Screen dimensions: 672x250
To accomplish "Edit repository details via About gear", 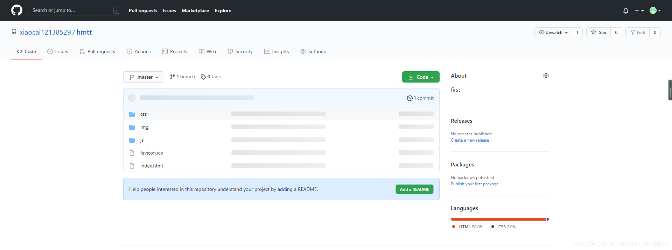I will (x=546, y=76).
